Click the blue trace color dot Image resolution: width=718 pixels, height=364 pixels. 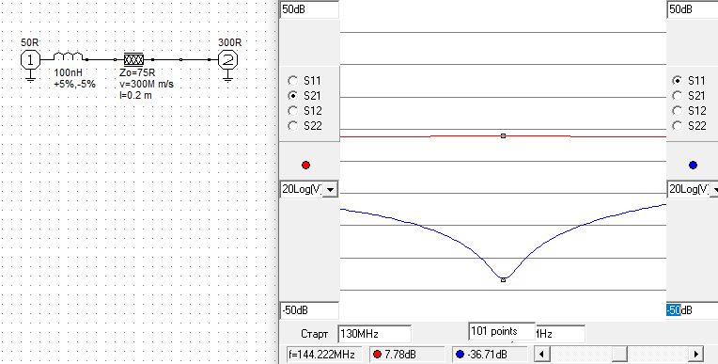pyautogui.click(x=693, y=165)
